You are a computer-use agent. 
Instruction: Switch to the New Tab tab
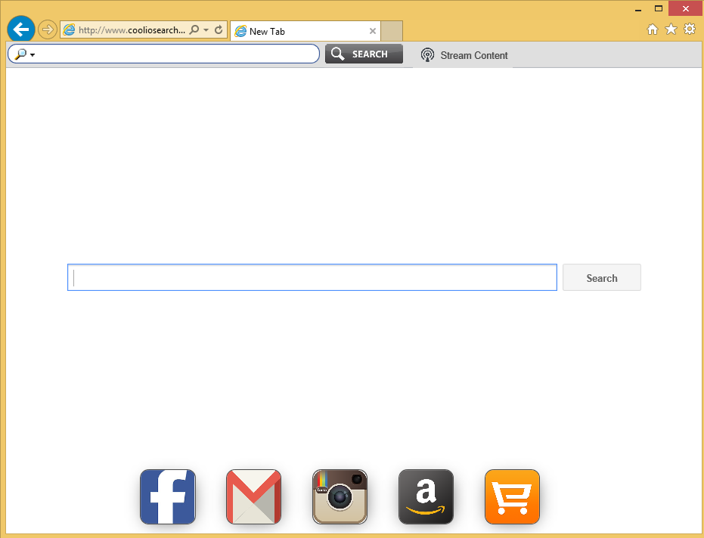pos(305,31)
